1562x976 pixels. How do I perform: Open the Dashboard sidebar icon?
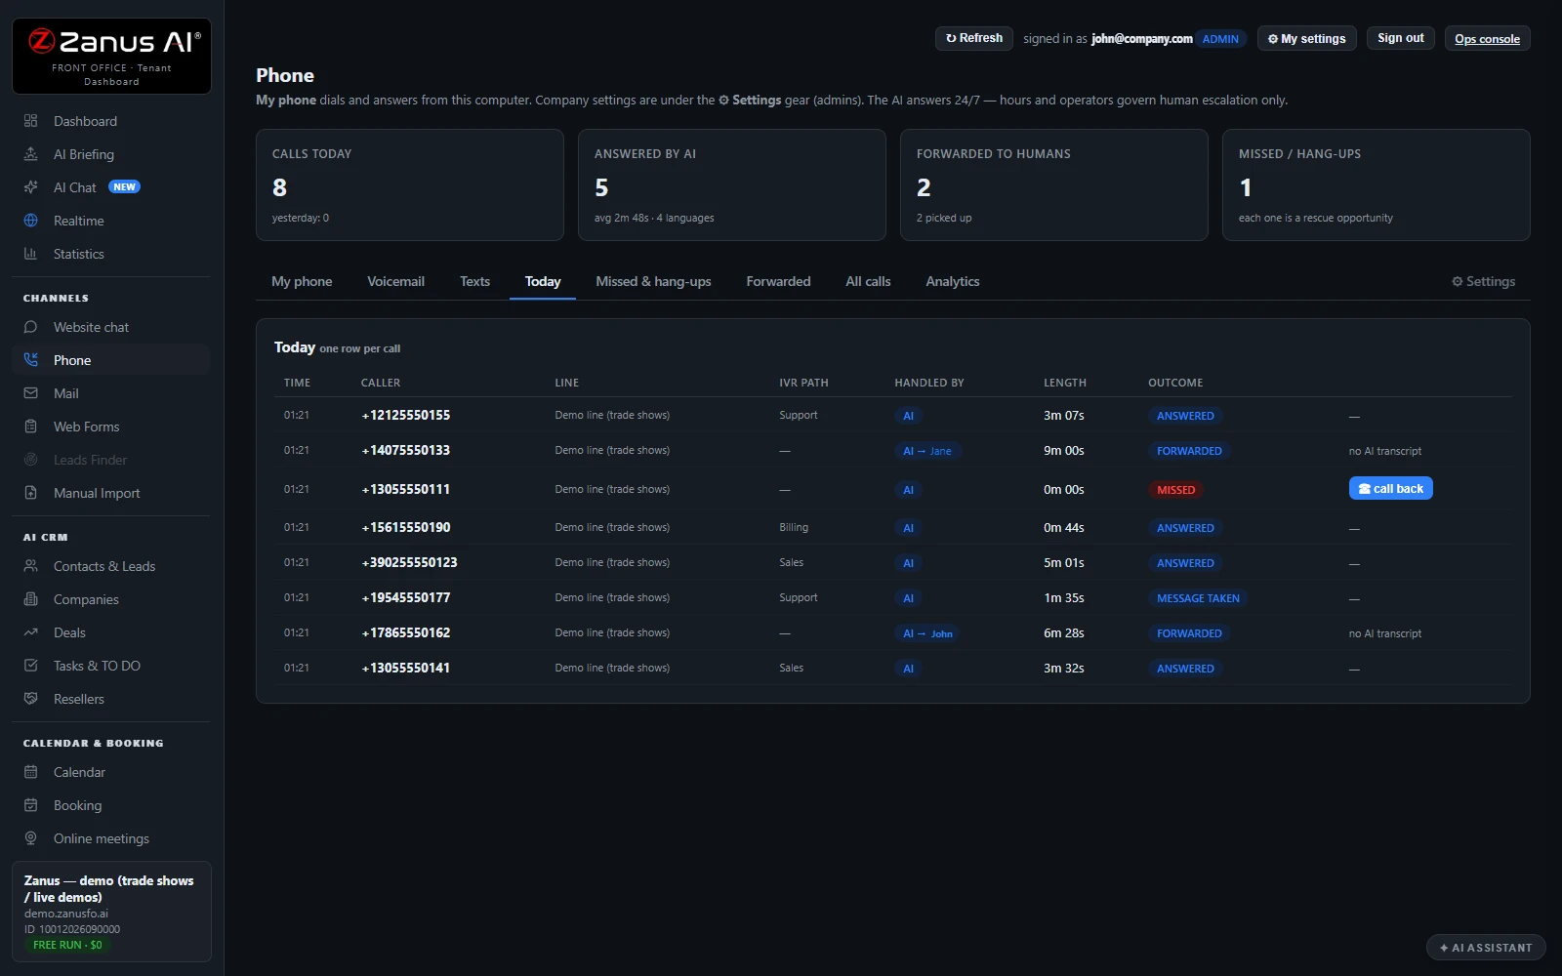point(30,121)
